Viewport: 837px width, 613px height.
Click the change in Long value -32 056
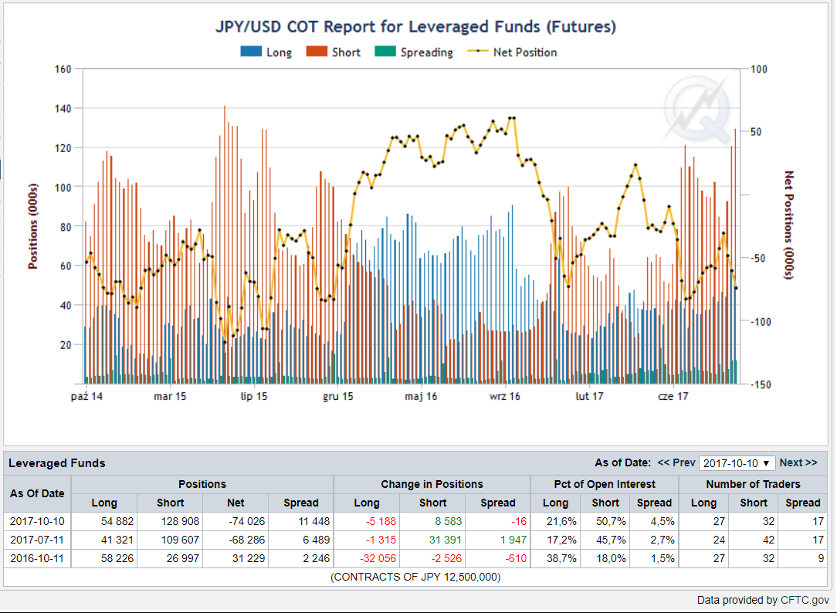coord(378,559)
